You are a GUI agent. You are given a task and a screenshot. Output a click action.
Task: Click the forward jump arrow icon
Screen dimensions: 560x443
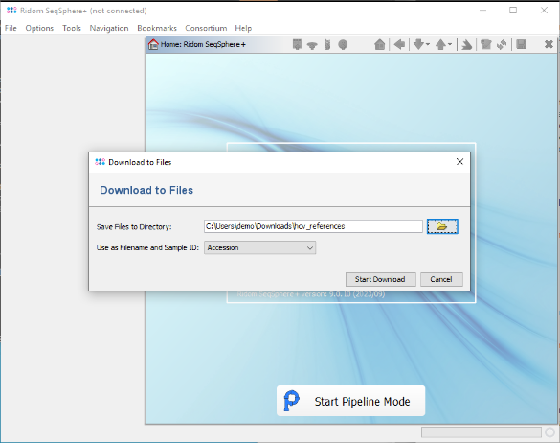(466, 45)
